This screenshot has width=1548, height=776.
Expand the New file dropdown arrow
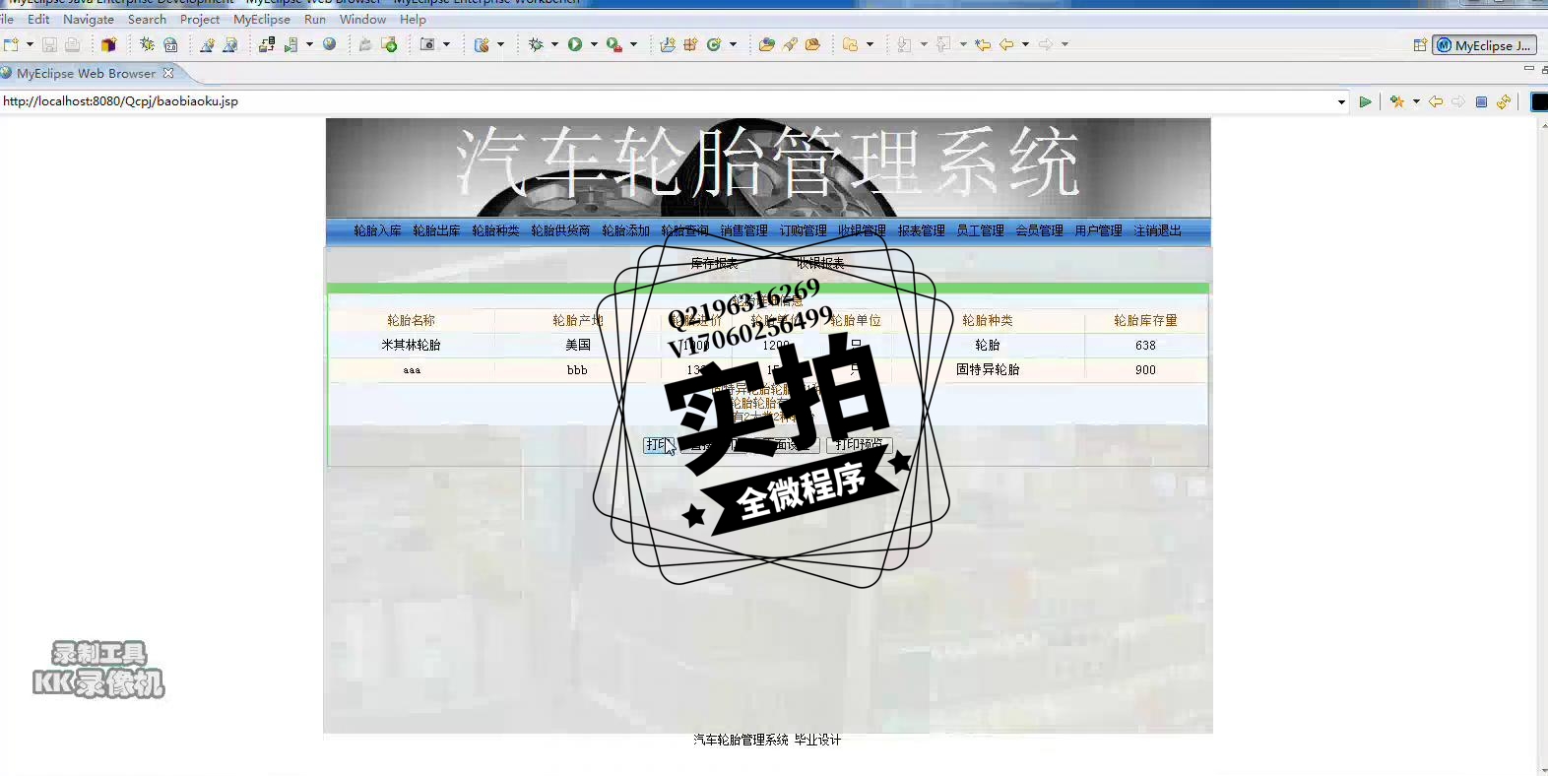30,44
